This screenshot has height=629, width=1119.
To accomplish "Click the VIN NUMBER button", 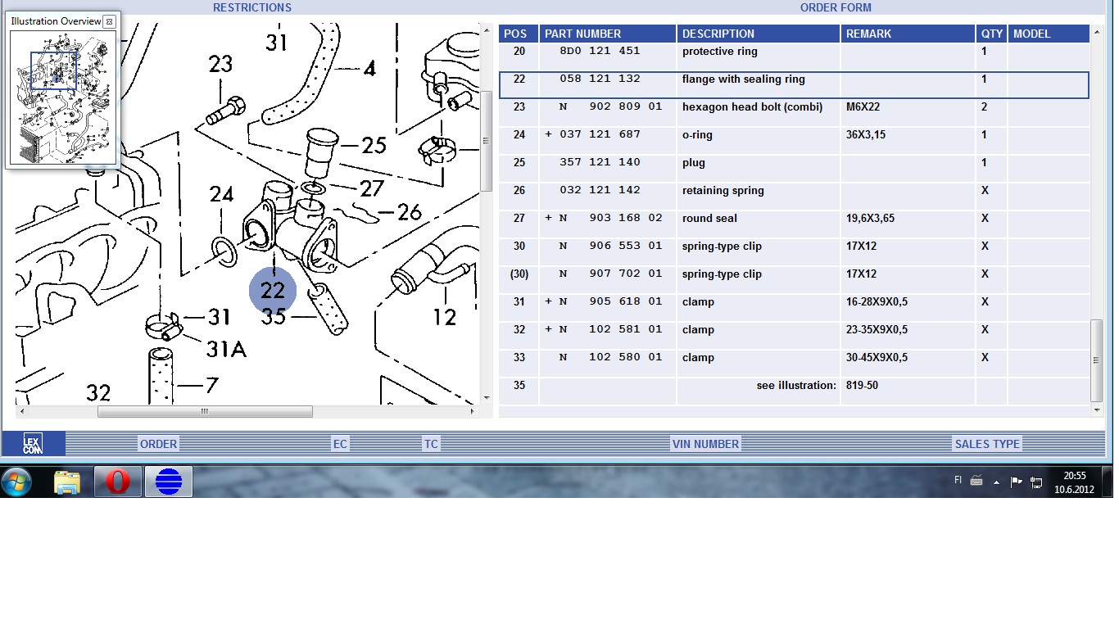I will point(705,444).
